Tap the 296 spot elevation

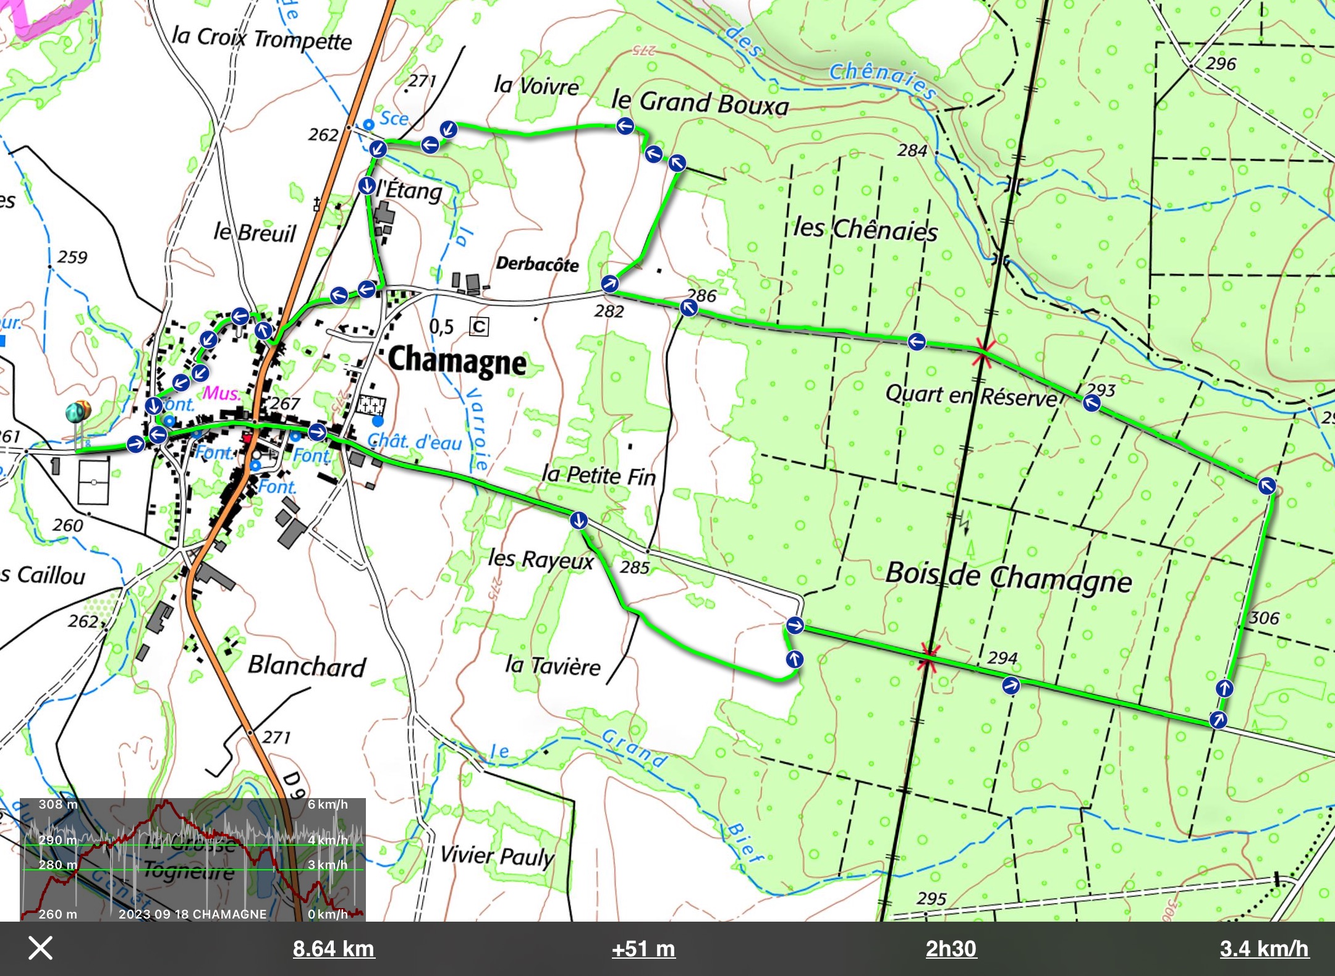point(1221,64)
